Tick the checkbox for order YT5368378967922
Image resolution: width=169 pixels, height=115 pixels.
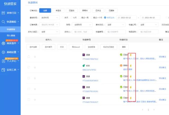29,57
